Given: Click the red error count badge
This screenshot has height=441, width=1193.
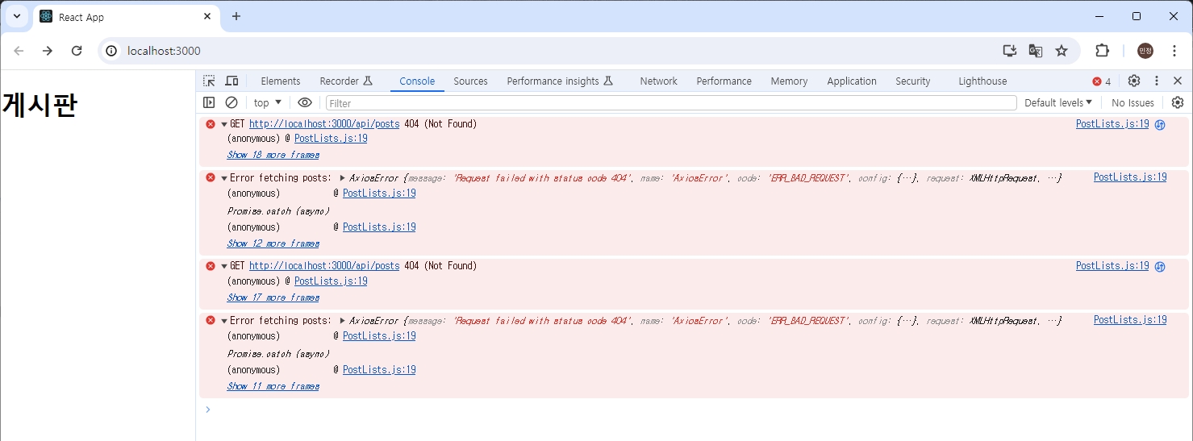Looking at the screenshot, I should (x=1102, y=81).
